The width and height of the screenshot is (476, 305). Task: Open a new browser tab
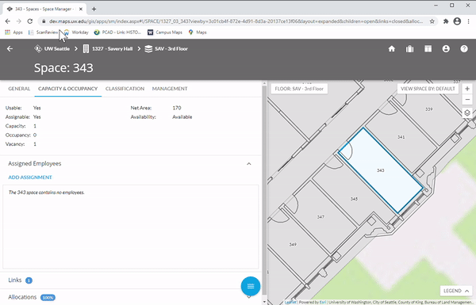[94, 9]
